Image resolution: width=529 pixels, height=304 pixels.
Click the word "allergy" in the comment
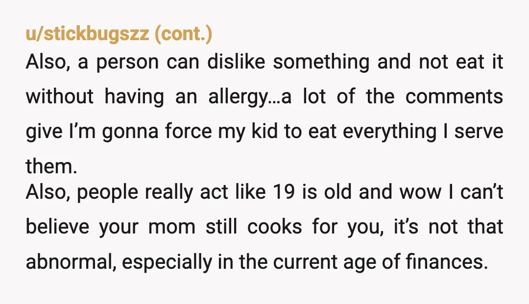coord(239,97)
